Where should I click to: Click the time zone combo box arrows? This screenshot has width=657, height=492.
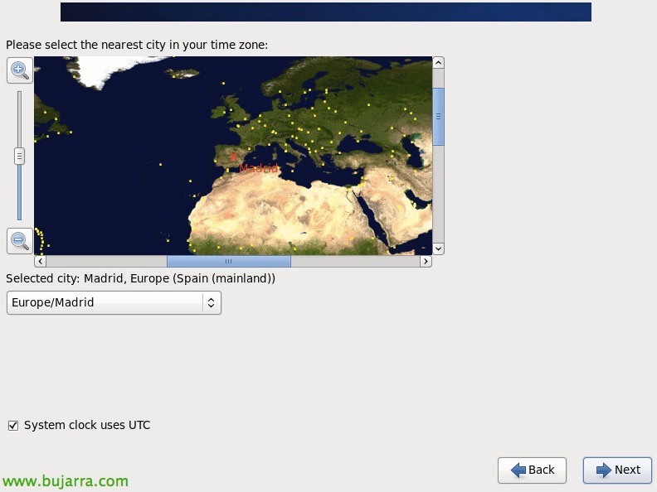pos(211,302)
